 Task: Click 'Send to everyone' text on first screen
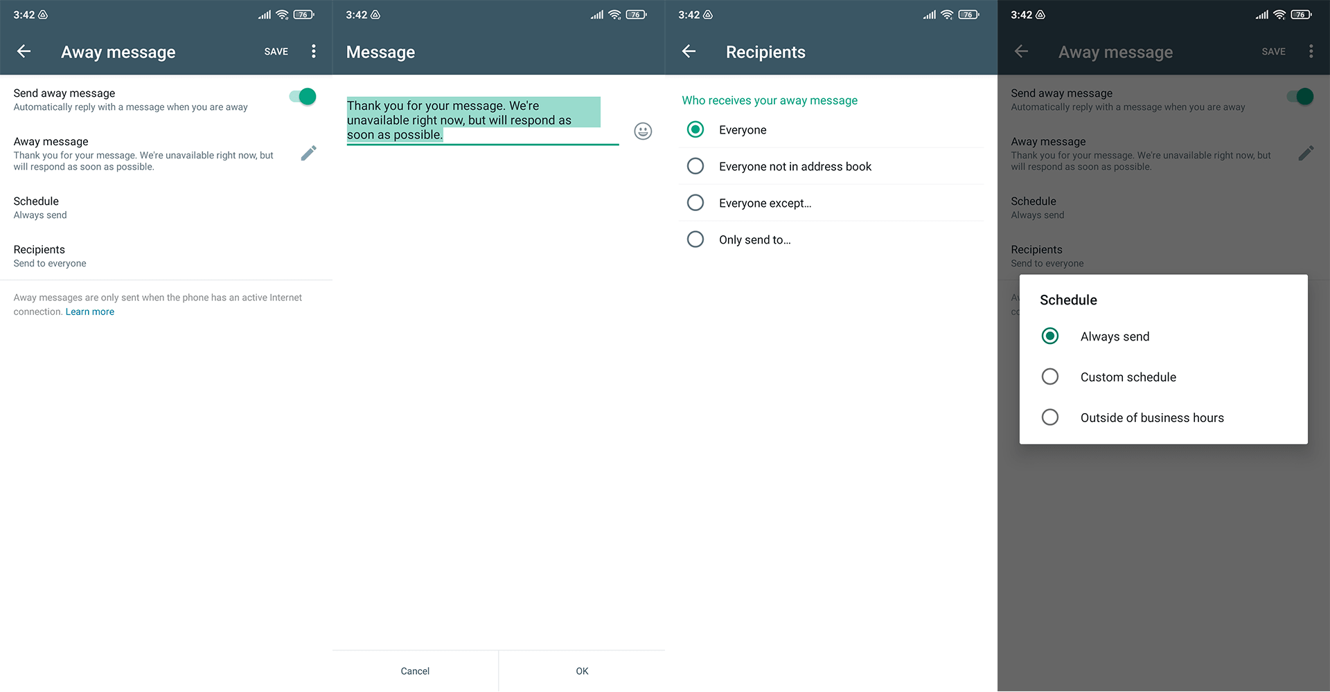click(50, 264)
